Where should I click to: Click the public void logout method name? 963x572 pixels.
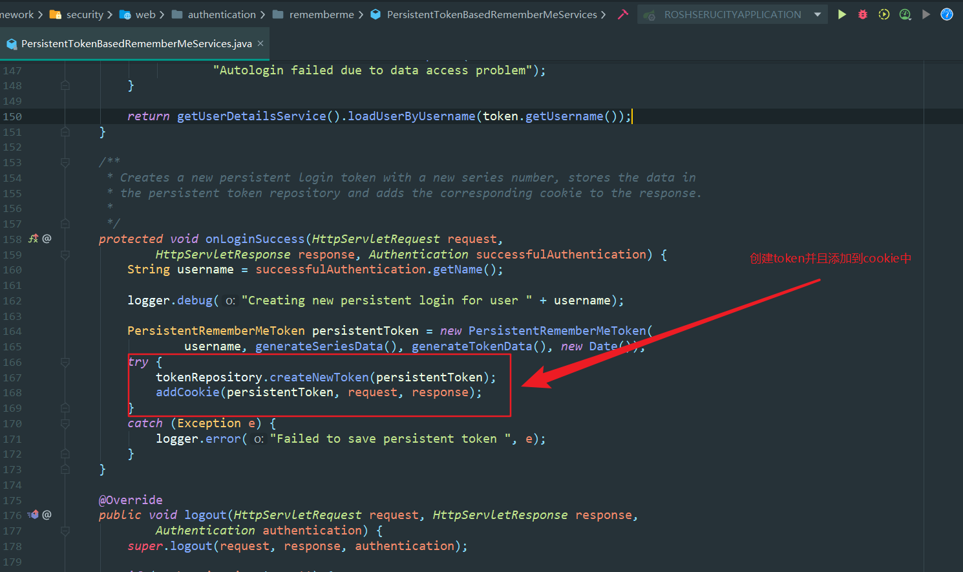tap(206, 515)
